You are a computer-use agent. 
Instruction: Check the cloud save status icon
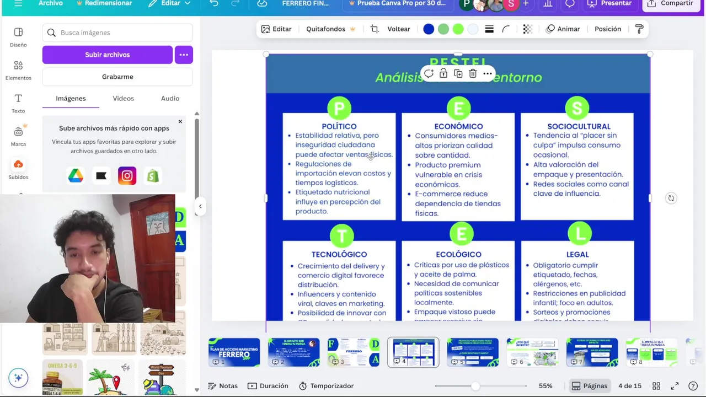coord(262,3)
